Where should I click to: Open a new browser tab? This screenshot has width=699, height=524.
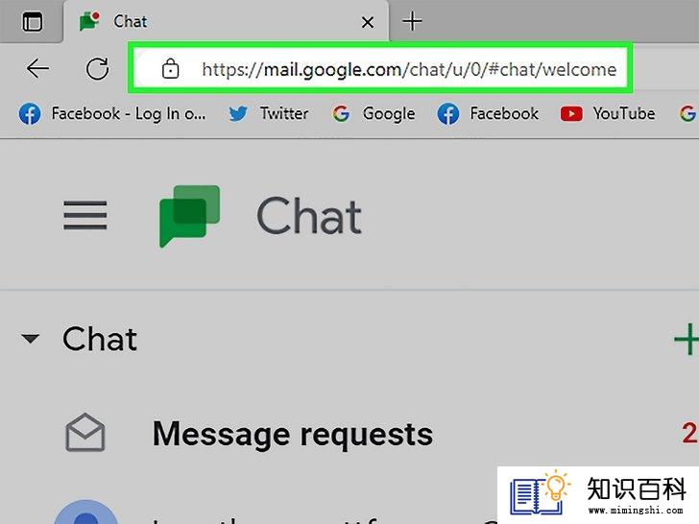click(x=412, y=21)
